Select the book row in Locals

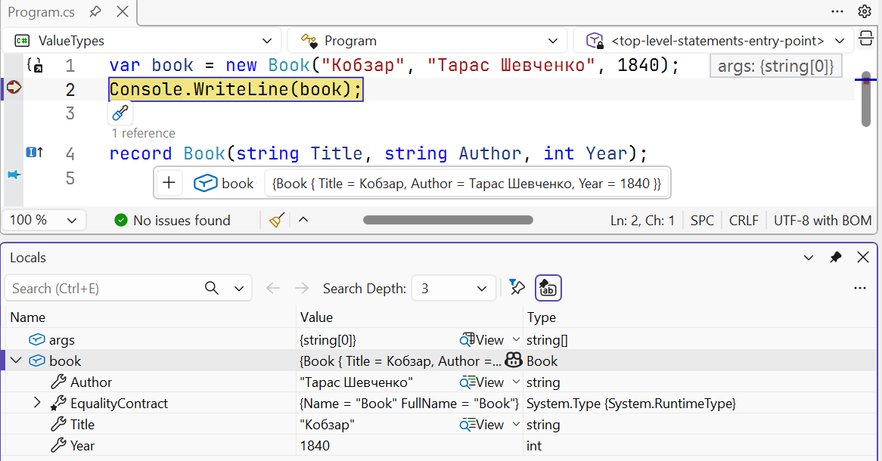tap(441, 360)
